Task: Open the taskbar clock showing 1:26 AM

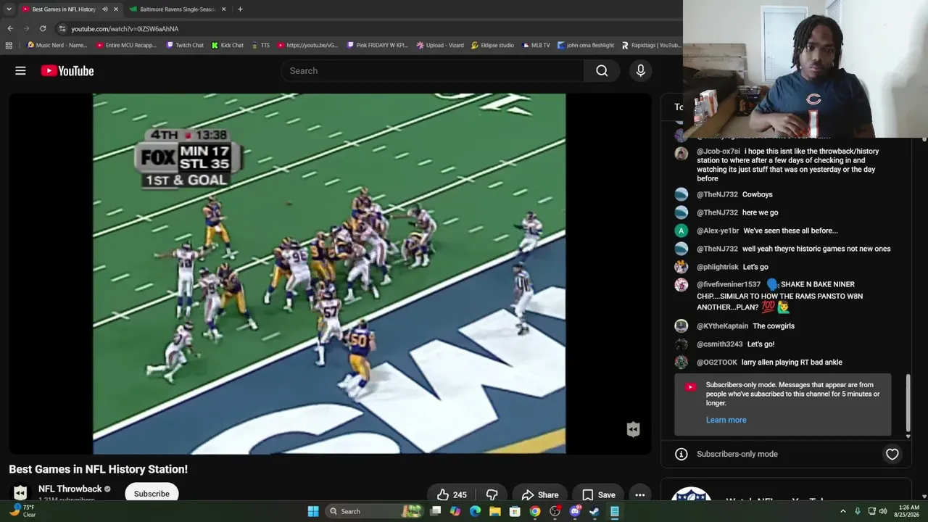Action: tap(908, 511)
